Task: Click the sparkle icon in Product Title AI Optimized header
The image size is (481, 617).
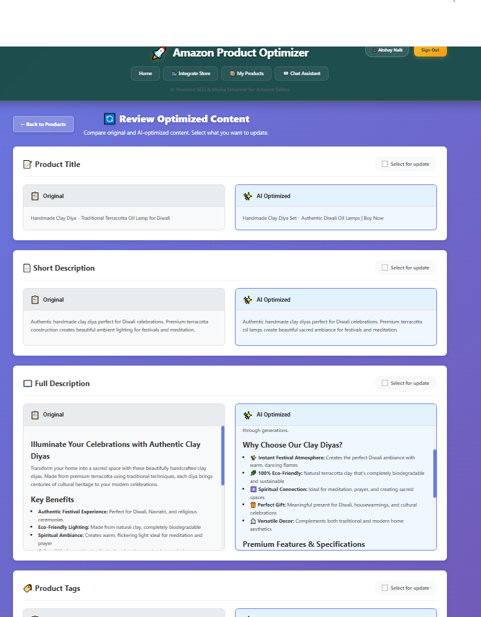Action: pyautogui.click(x=247, y=196)
